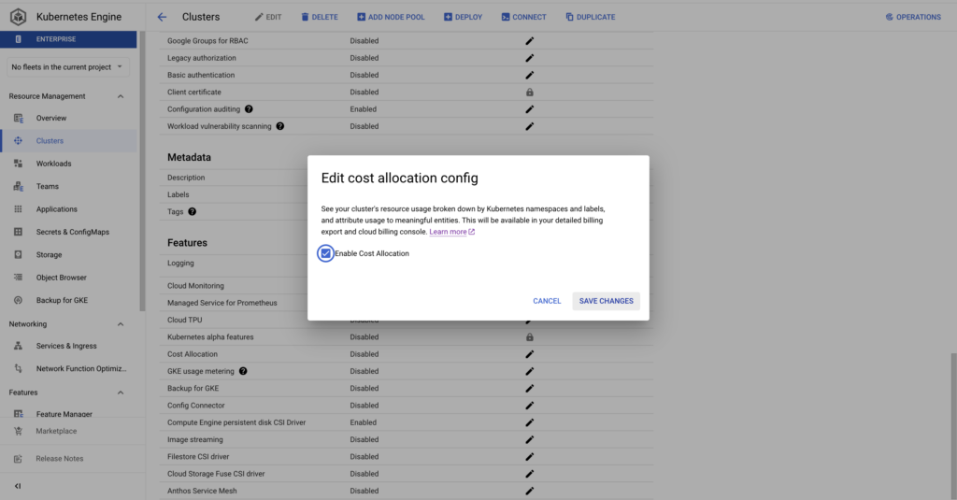Click the Storage sidebar icon
Image resolution: width=957 pixels, height=500 pixels.
[x=19, y=254]
